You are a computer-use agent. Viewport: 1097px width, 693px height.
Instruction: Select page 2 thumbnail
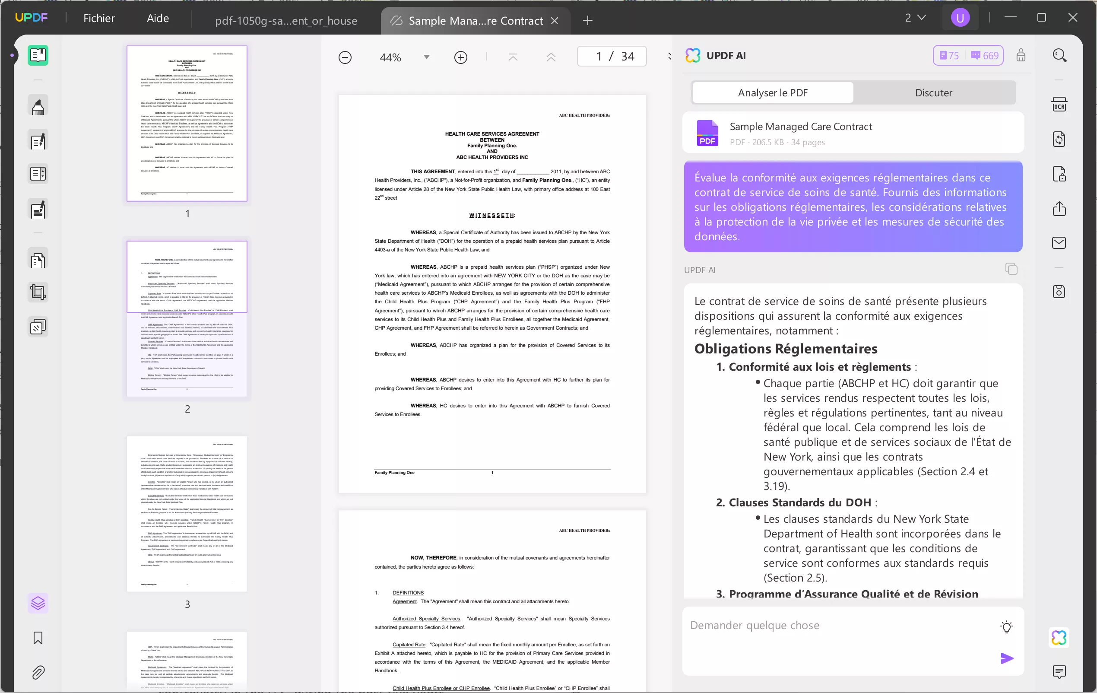(187, 319)
